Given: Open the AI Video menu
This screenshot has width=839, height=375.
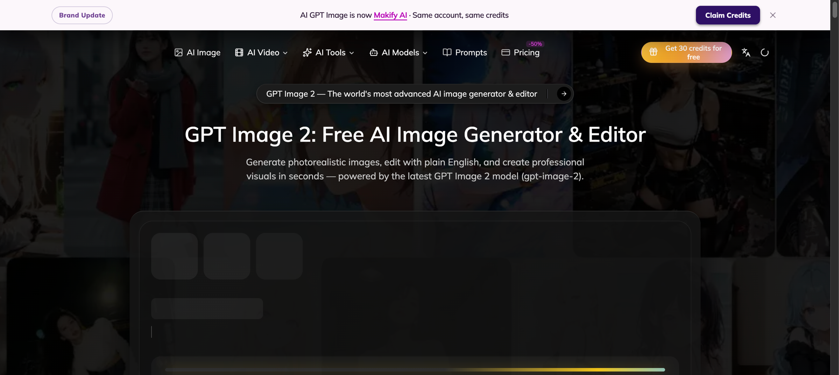Looking at the screenshot, I should click(x=261, y=53).
